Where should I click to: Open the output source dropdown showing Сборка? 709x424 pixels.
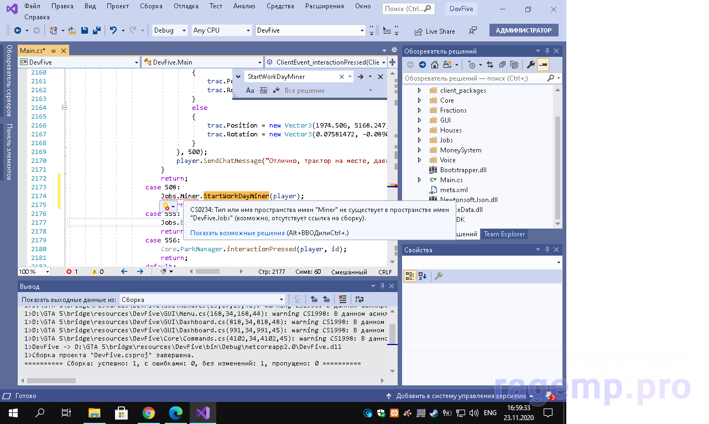point(202,299)
